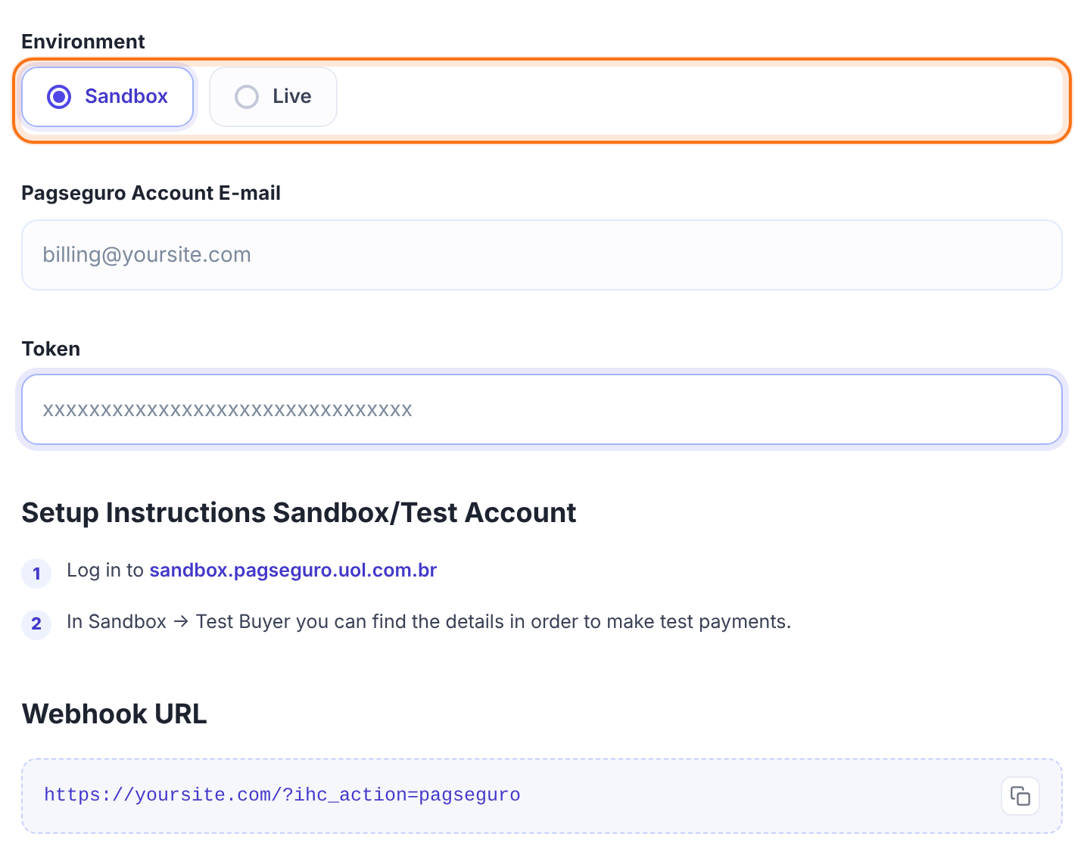Viewport: 1084px width, 855px height.
Task: Focus the Pagseguro Account E-mail field
Action: tap(542, 255)
